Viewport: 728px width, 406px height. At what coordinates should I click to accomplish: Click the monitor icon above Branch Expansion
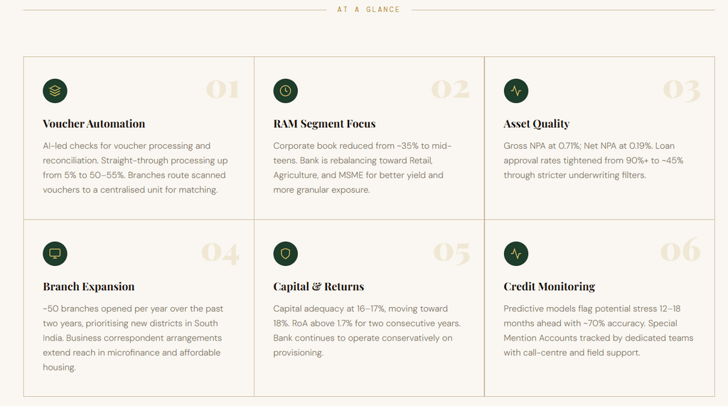click(x=55, y=254)
